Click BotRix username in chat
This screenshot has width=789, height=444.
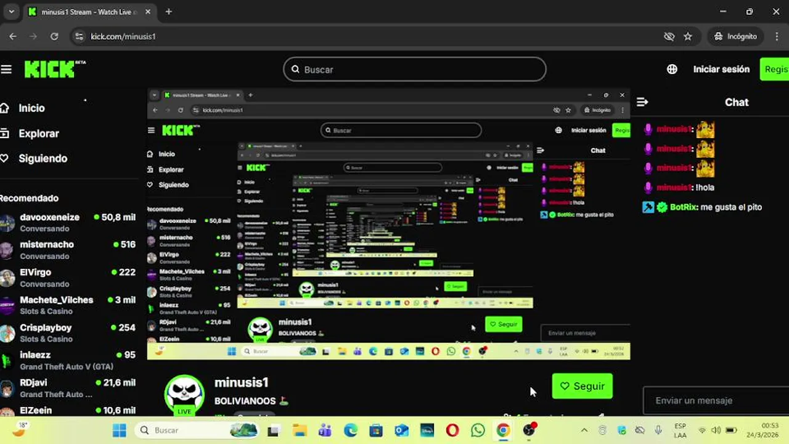[684, 207]
